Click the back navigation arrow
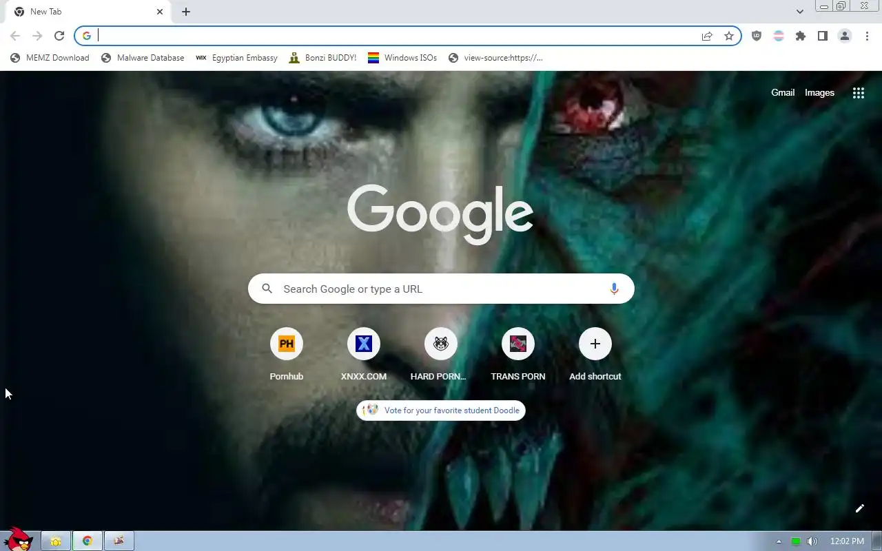Viewport: 882px width, 551px height. tap(15, 36)
